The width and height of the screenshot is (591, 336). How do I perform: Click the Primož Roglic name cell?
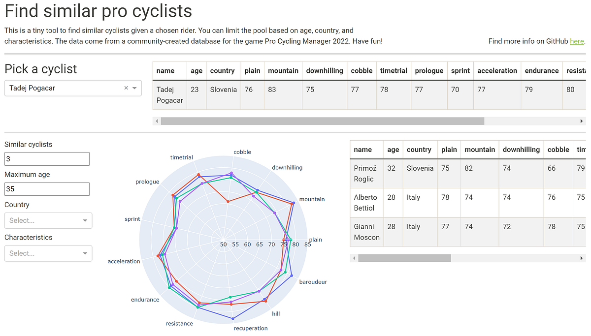click(x=366, y=173)
